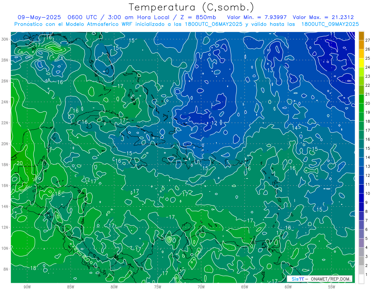
Task: Click the brown-orange swatch above 27 on scale
Action: click(361, 35)
